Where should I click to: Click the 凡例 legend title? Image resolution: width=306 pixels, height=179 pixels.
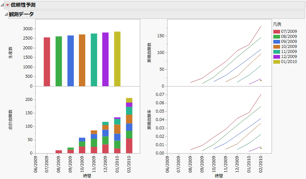tap(277, 24)
